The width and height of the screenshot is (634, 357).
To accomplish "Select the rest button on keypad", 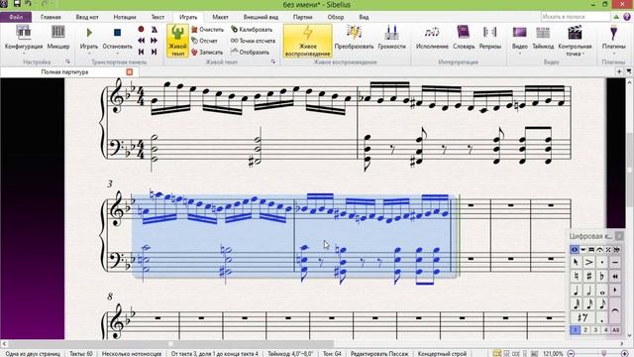I will [582, 317].
